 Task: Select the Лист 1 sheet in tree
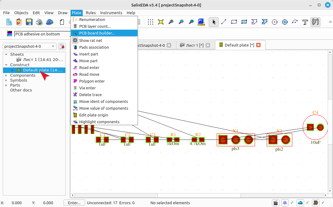tap(40, 60)
